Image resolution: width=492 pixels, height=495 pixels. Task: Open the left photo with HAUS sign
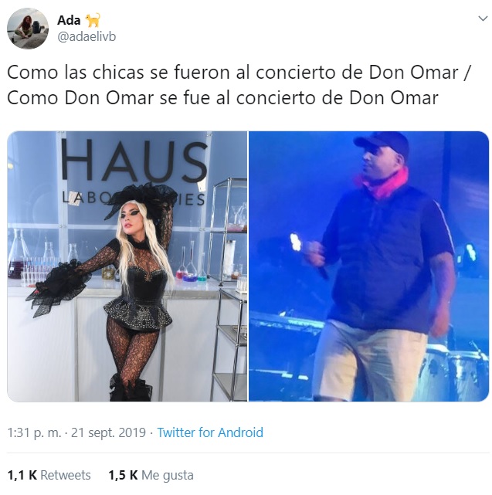coord(127,266)
